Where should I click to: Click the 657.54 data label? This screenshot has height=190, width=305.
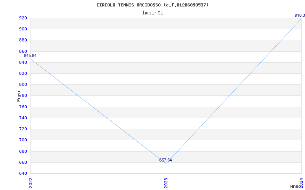click(165, 160)
